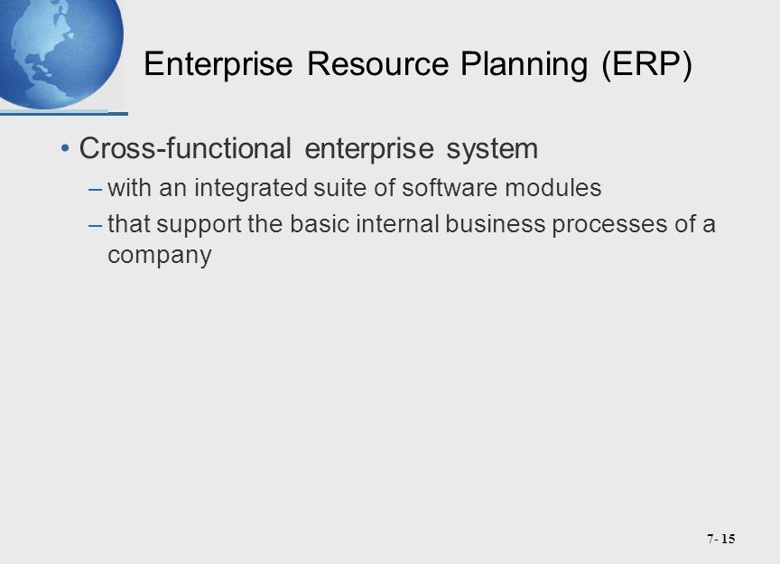Click the word system in bullet
This screenshot has height=564, width=780.
(x=492, y=149)
